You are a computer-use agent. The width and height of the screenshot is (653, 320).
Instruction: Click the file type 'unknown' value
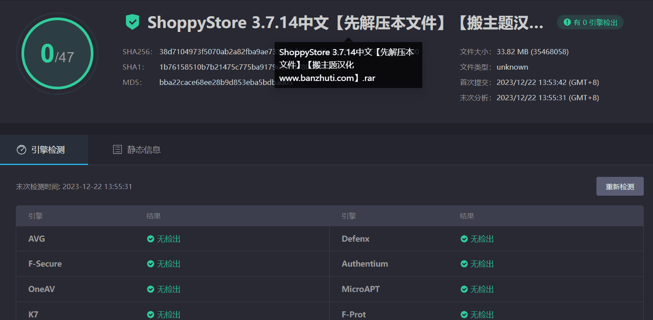point(512,67)
